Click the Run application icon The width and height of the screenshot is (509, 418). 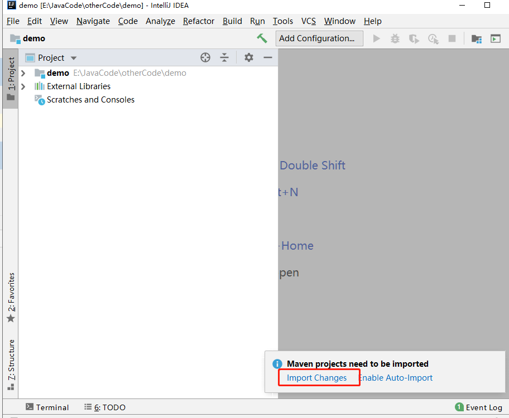pyautogui.click(x=377, y=38)
